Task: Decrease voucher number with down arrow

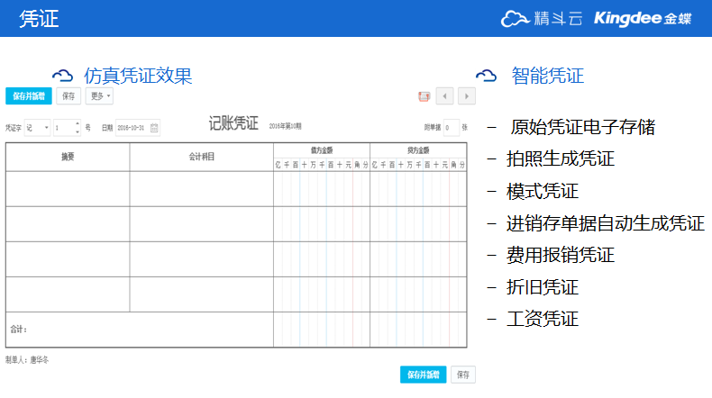Action: pyautogui.click(x=78, y=132)
